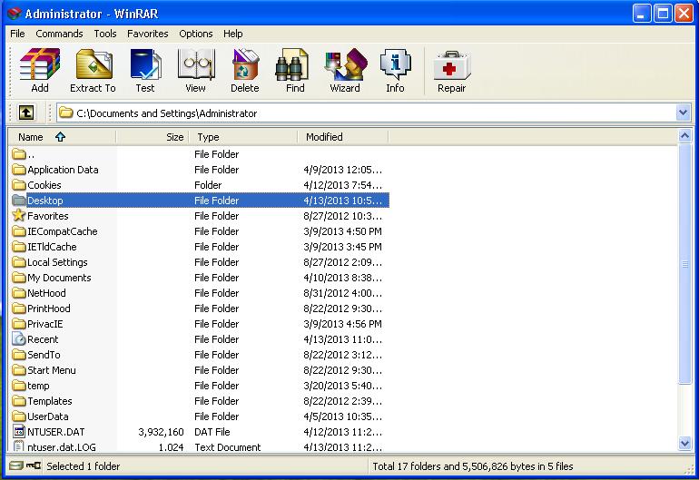Viewport: 699px width, 480px height.
Task: Select the NTUSER.DAT file icon
Action: click(x=19, y=431)
